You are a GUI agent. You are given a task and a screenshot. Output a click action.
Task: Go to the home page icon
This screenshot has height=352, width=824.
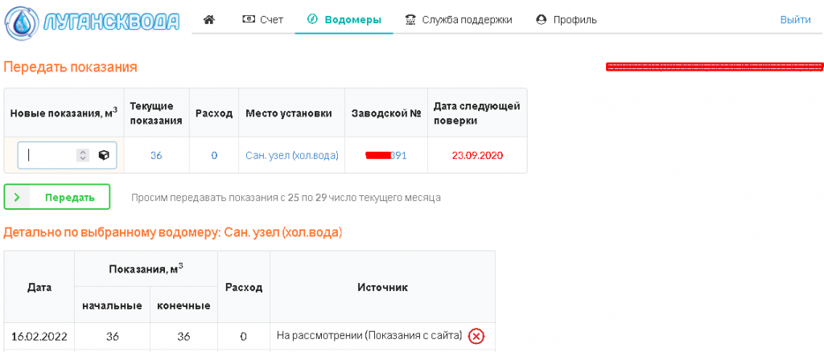click(209, 19)
